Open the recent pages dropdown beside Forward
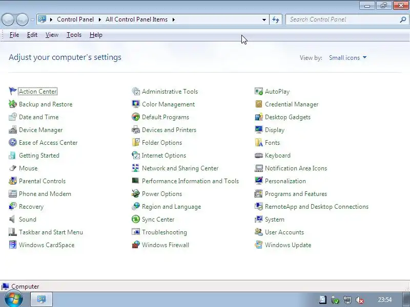 pos(32,19)
